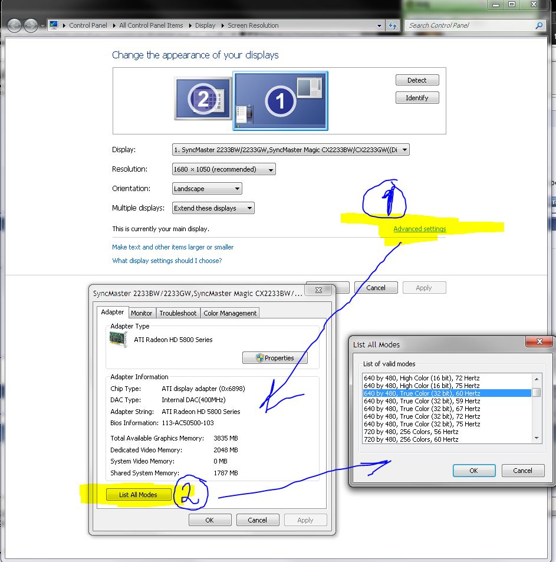Open the Troubleshoot tab
This screenshot has width=556, height=562.
(x=177, y=313)
